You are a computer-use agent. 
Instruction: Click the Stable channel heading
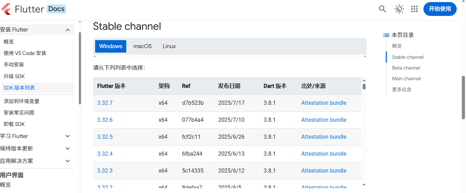(127, 26)
